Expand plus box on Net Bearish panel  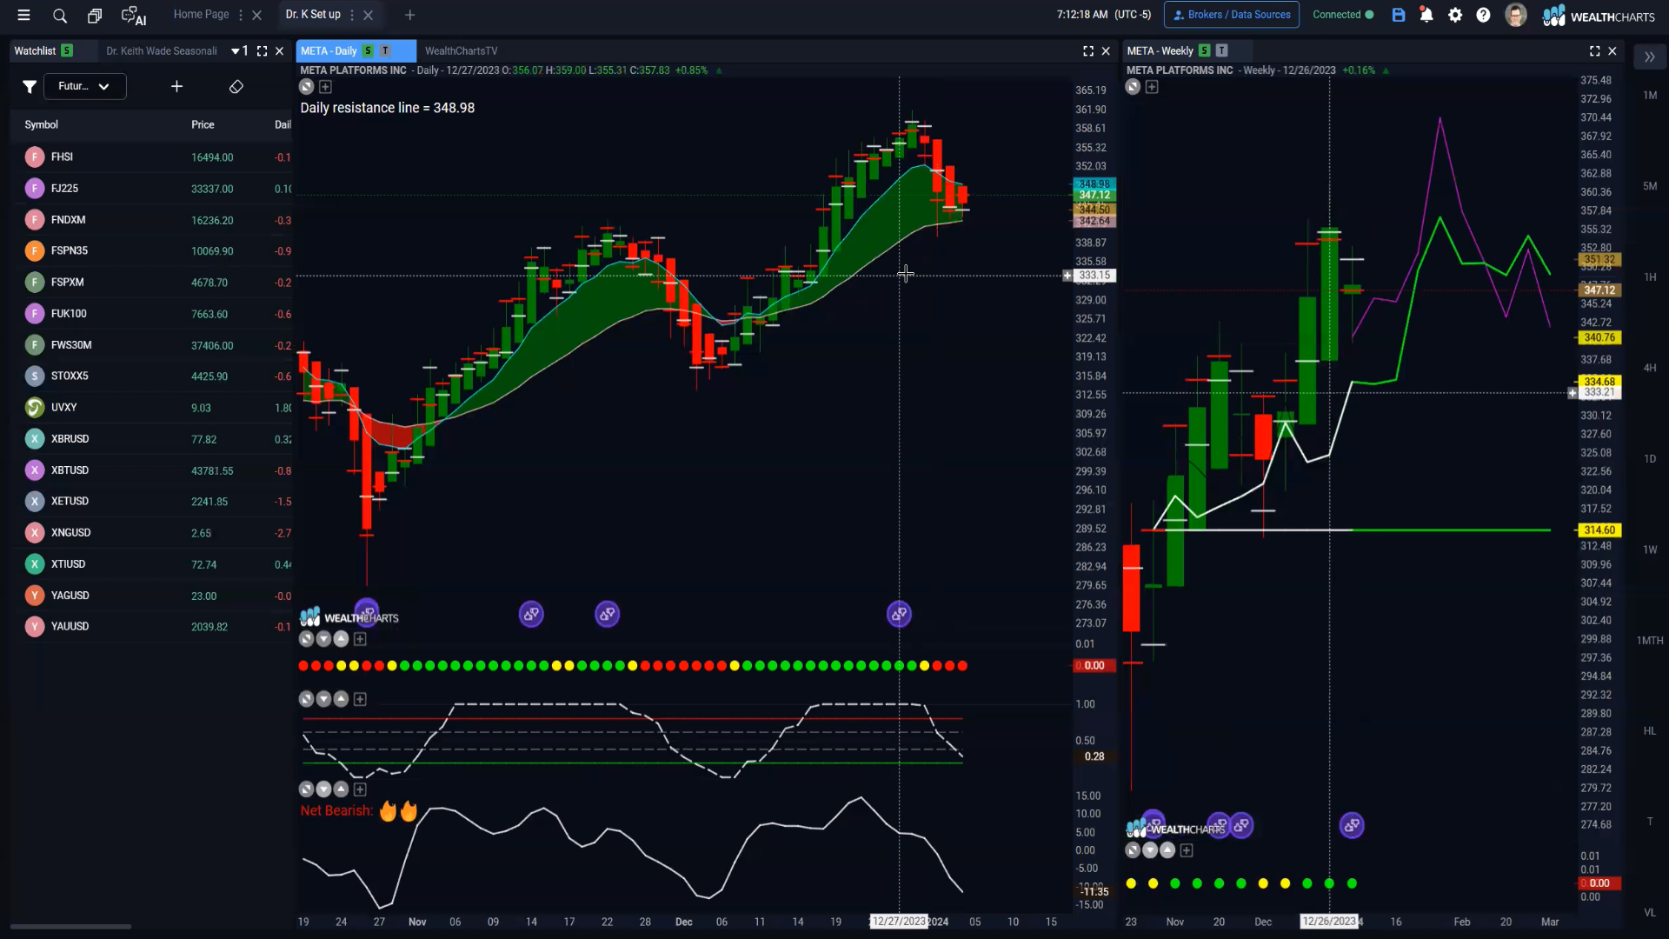pos(360,789)
